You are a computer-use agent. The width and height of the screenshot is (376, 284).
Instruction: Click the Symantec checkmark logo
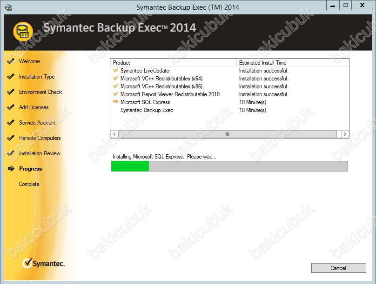(43, 263)
